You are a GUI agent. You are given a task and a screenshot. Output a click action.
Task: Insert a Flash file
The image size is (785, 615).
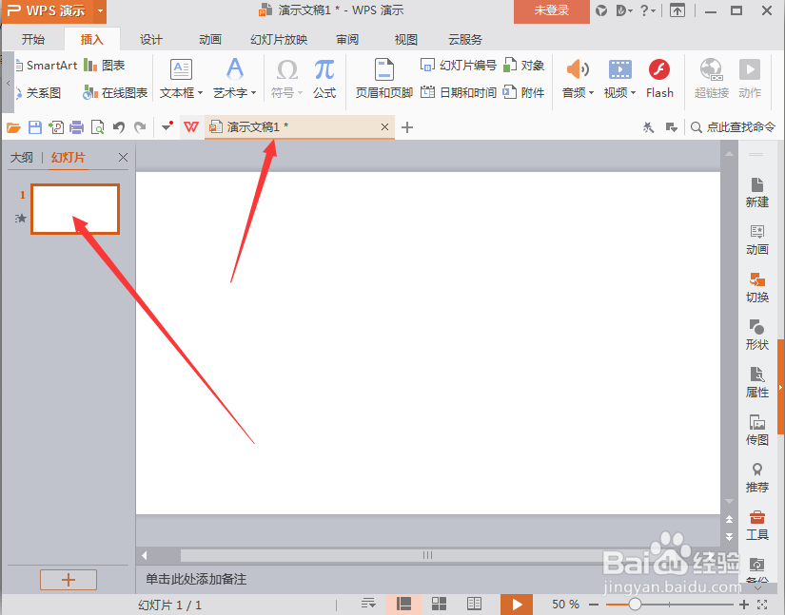(x=659, y=79)
